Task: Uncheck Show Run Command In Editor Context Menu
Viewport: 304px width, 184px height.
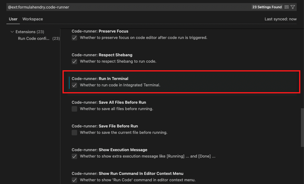Action: coord(74,180)
